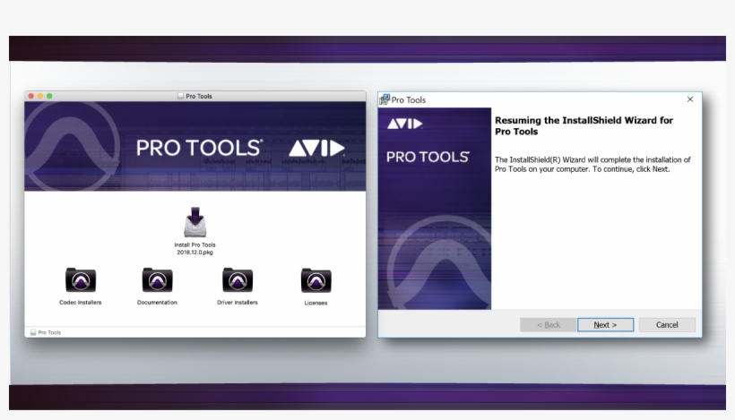Click the green zoom button in the Mac Pro Tools window

(x=49, y=96)
